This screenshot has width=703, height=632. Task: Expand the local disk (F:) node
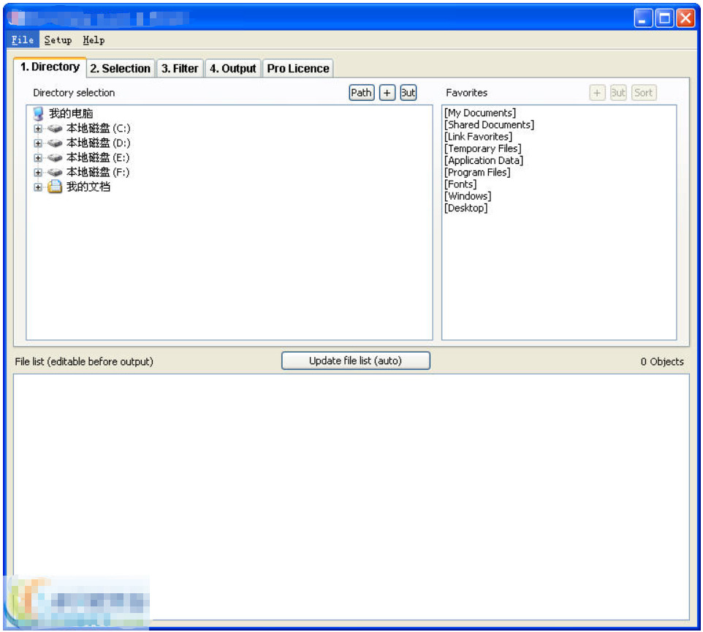click(38, 173)
